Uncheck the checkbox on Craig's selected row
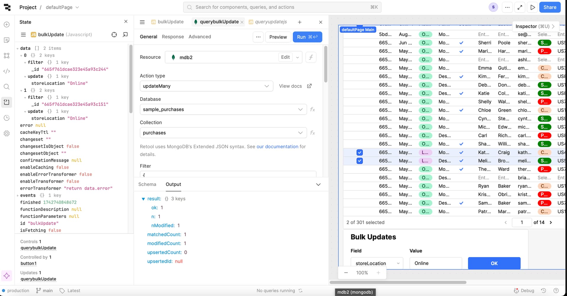The width and height of the screenshot is (567, 296). [359, 152]
